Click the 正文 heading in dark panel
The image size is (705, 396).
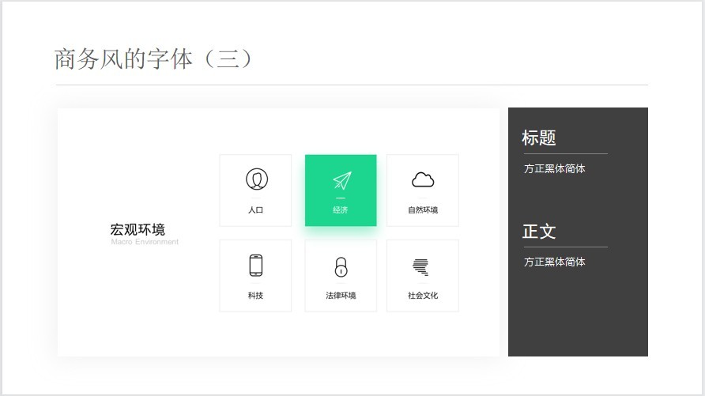pos(539,232)
